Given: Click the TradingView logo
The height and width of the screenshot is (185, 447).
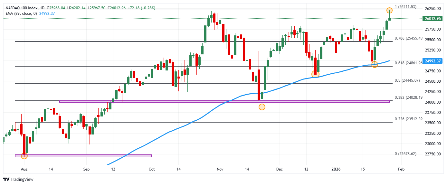Looking at the screenshot, I should 18,180.
